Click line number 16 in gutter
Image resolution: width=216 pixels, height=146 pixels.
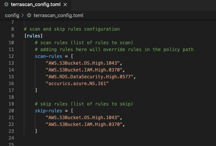11,84
